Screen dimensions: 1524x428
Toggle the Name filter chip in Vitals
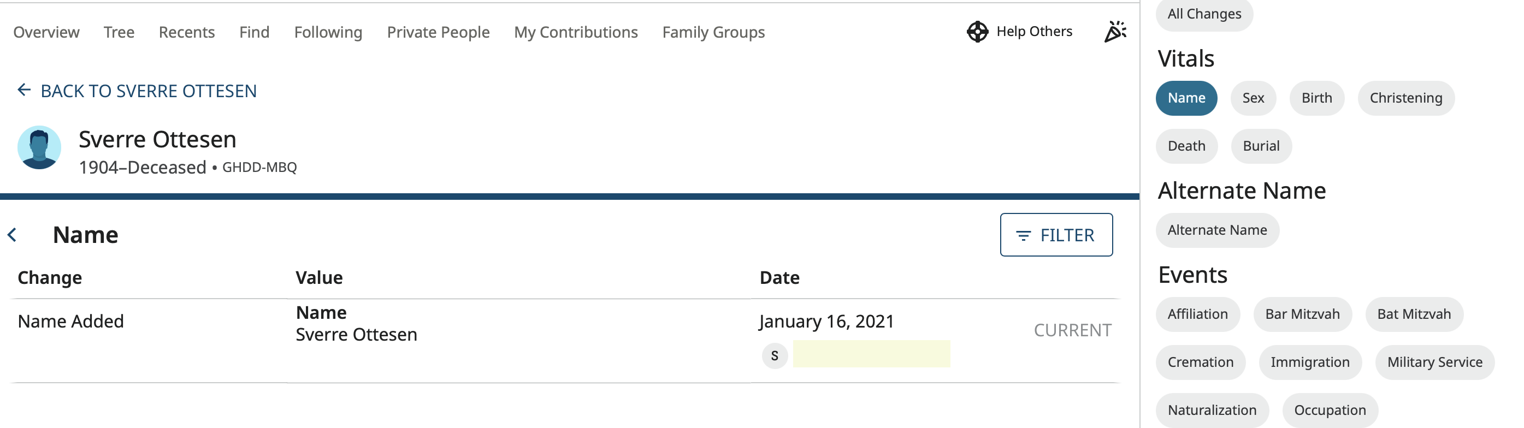point(1186,98)
